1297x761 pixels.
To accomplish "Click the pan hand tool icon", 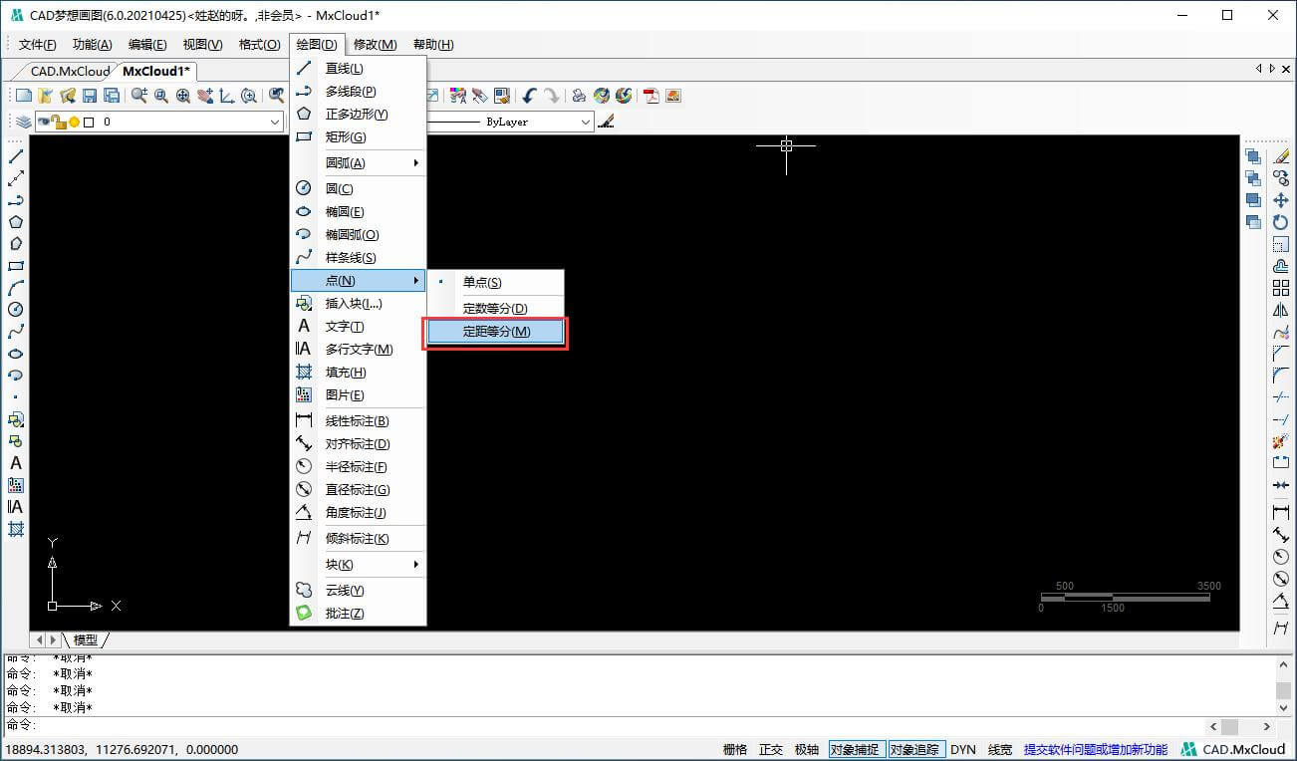I will (x=205, y=96).
